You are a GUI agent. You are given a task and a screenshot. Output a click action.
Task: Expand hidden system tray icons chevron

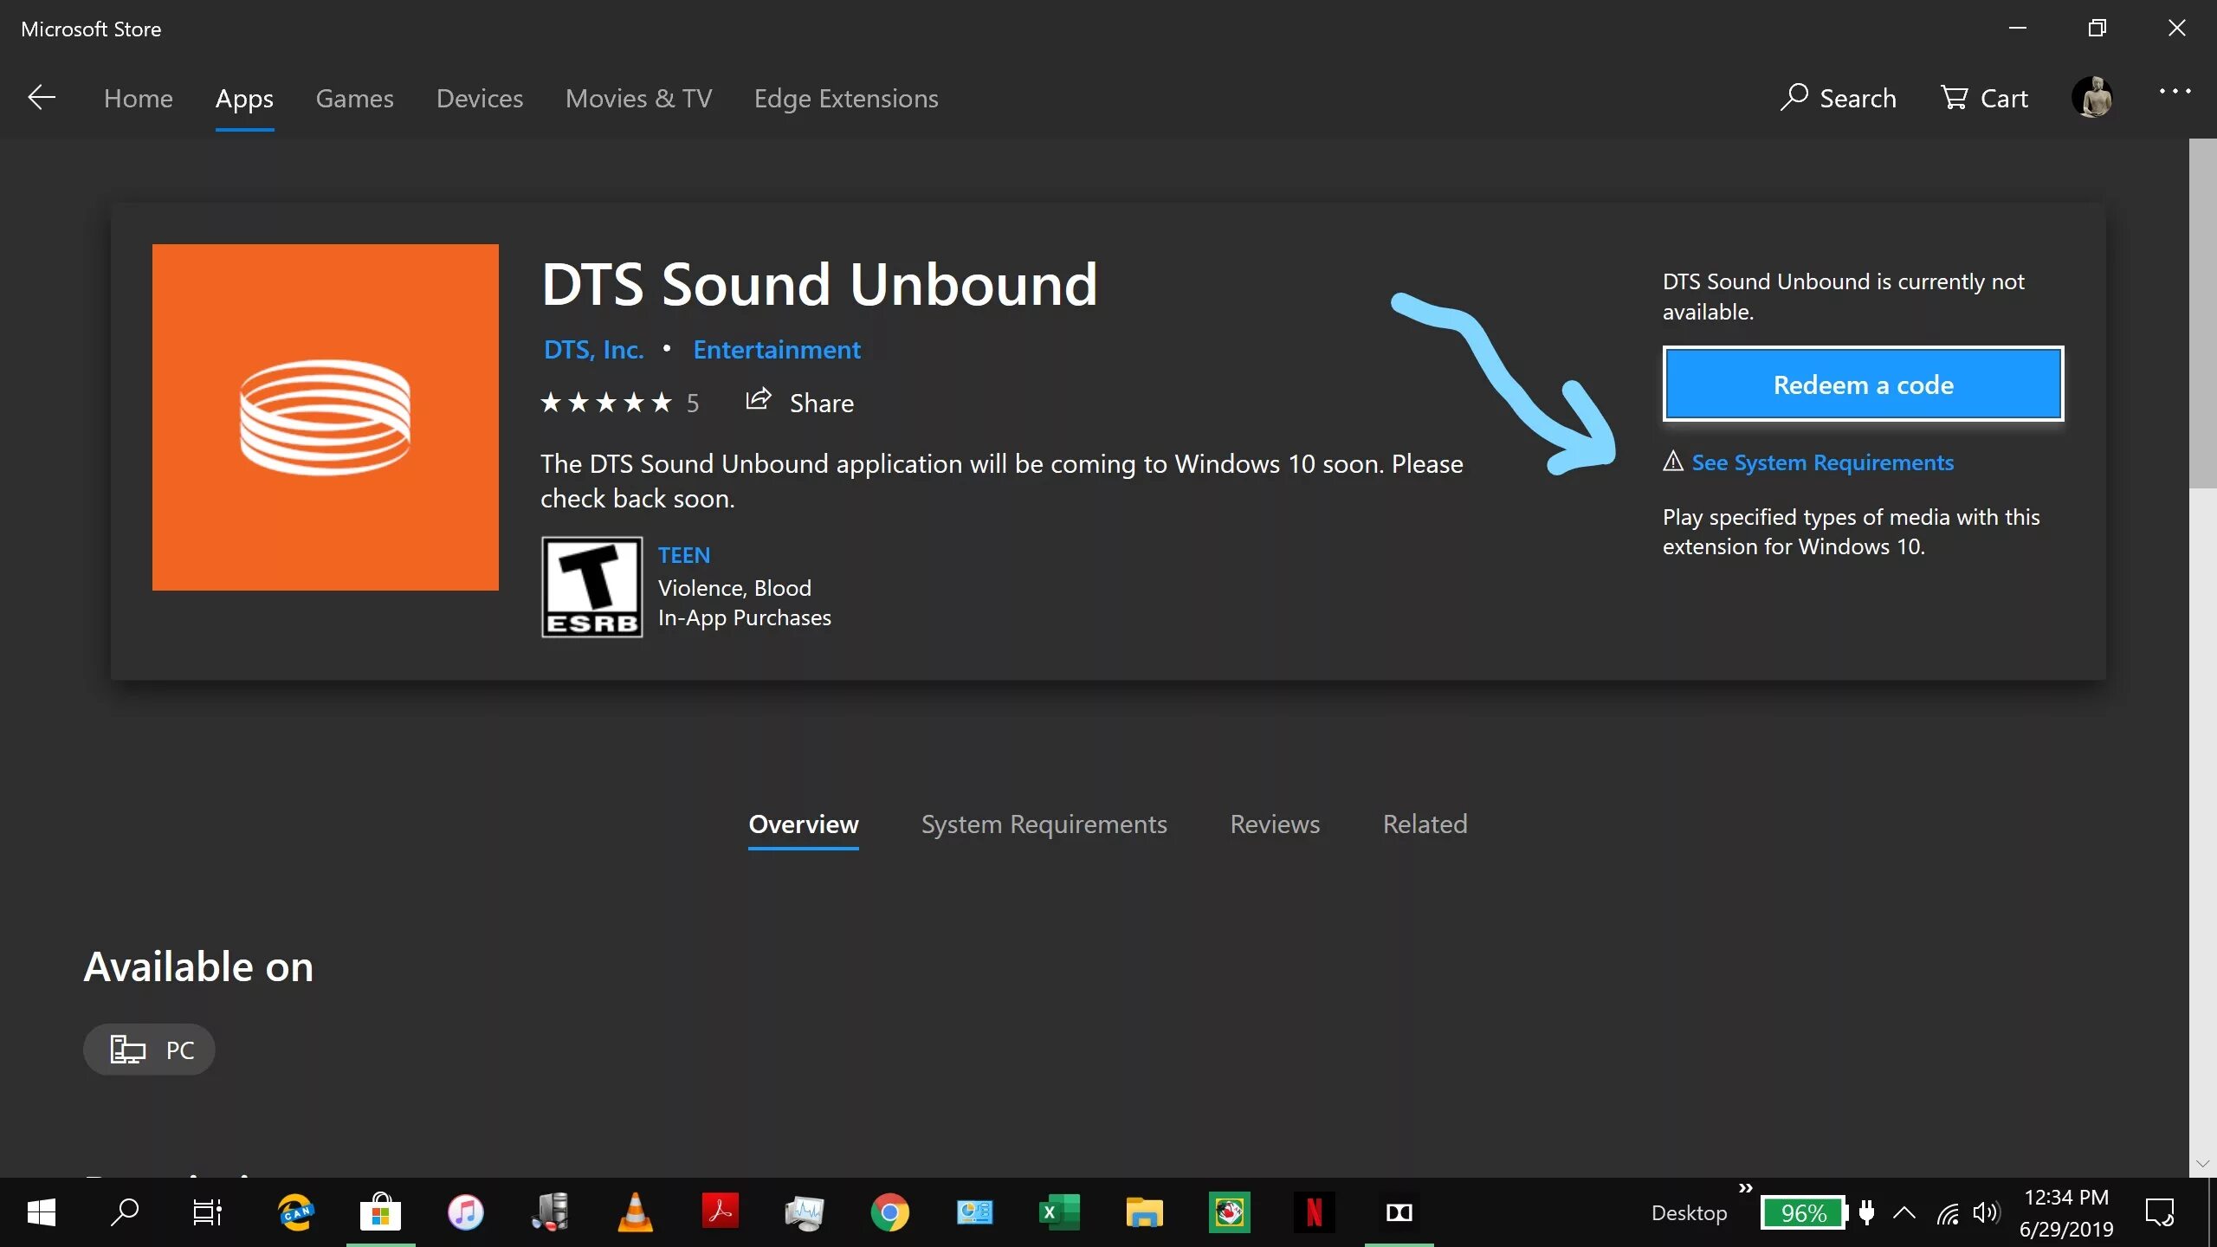tap(1904, 1212)
